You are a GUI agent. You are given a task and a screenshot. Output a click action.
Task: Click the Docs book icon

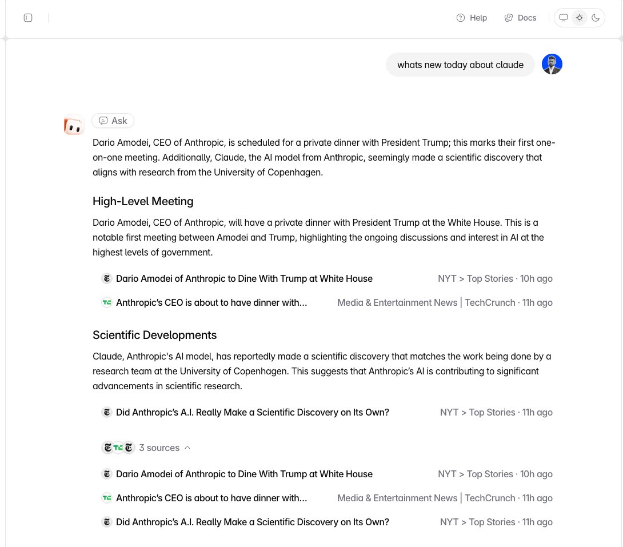coord(509,18)
